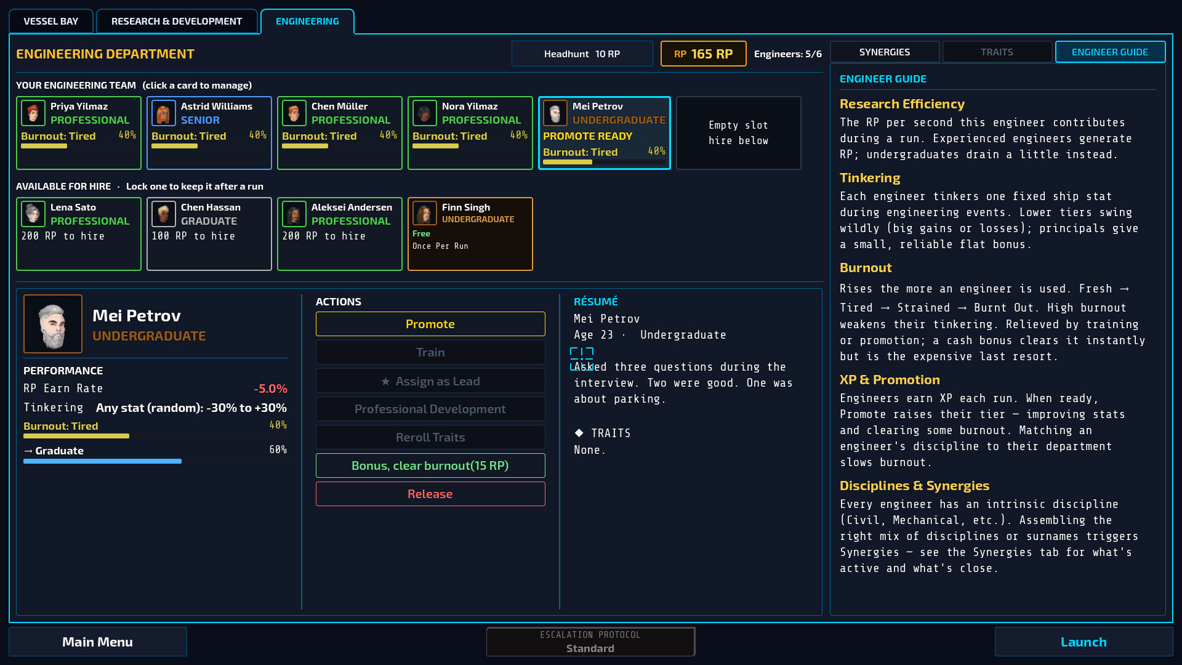This screenshot has height=665, width=1182.
Task: Click Finn Singh's portrait icon
Action: (425, 214)
